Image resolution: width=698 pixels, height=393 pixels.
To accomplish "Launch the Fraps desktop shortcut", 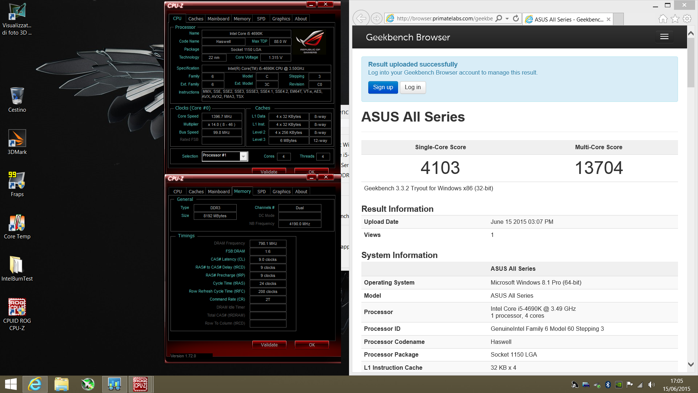I will [17, 184].
